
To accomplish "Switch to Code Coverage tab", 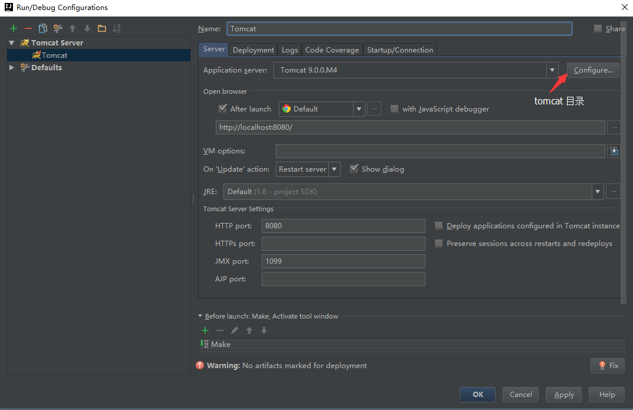I will [x=332, y=50].
